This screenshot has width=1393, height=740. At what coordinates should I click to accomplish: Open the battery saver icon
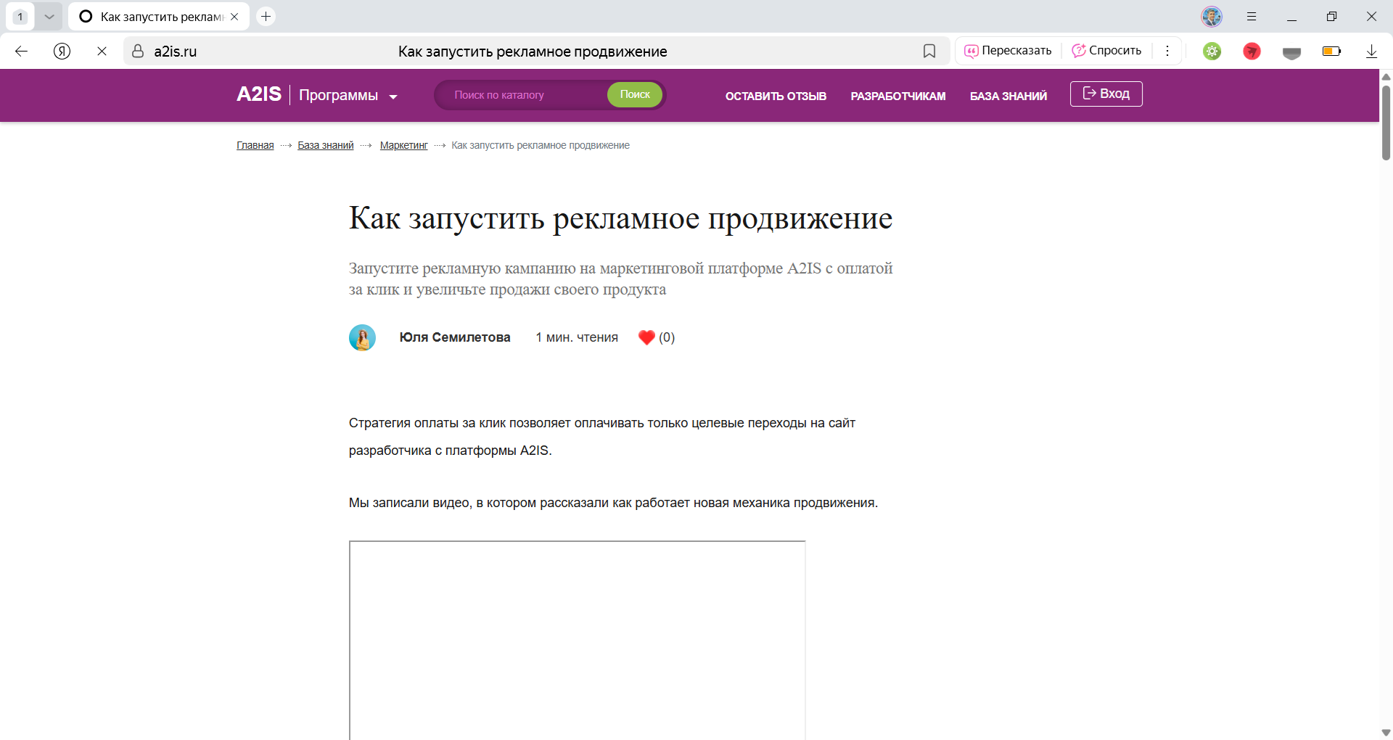pos(1331,51)
